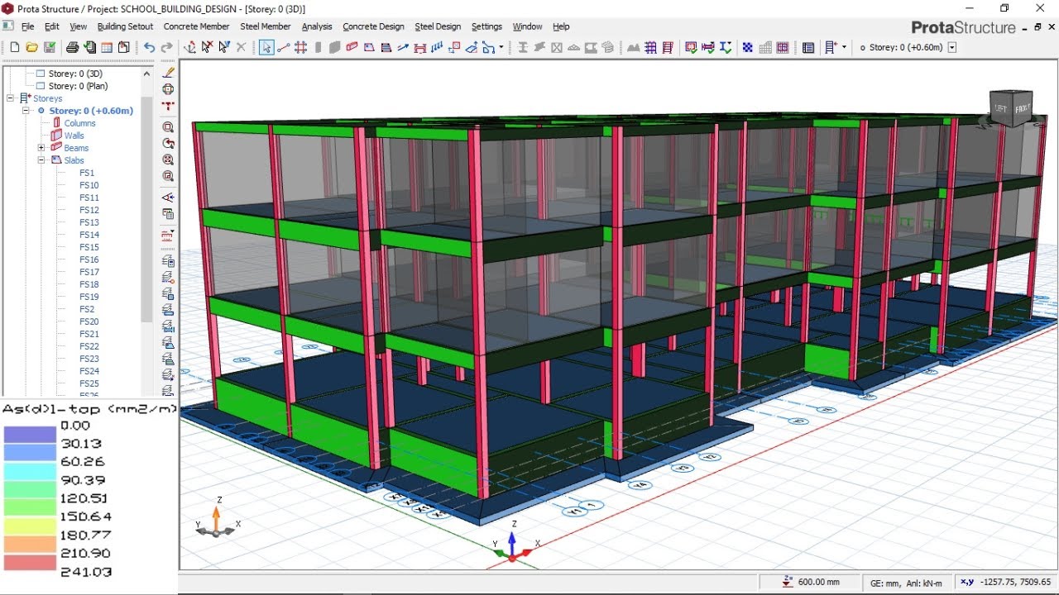Open the Settings menu

point(486,26)
